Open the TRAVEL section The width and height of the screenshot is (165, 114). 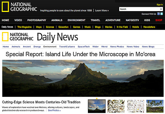click(x=95, y=20)
